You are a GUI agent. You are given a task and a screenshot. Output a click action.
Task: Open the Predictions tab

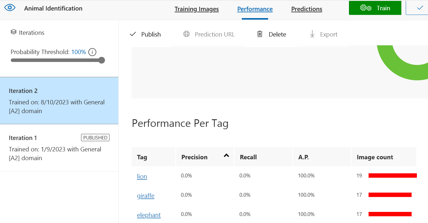point(307,9)
